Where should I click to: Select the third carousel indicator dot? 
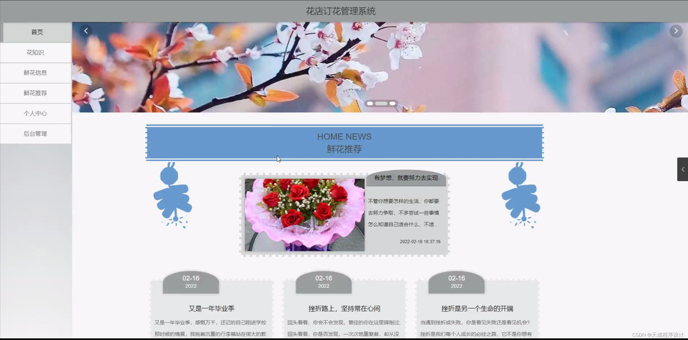[392, 103]
